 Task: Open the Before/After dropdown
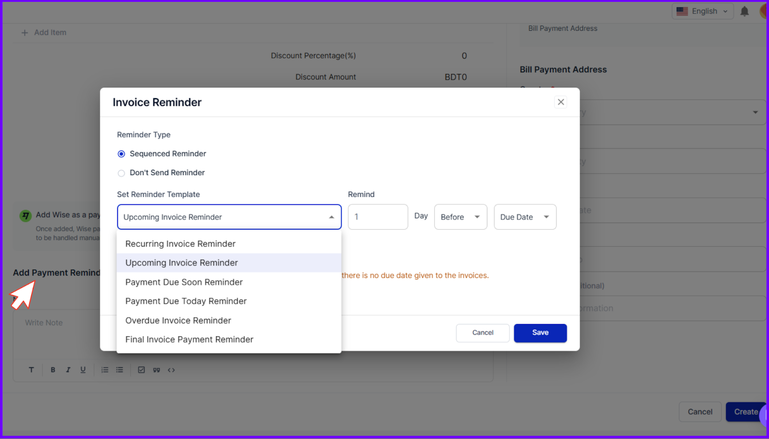(460, 217)
